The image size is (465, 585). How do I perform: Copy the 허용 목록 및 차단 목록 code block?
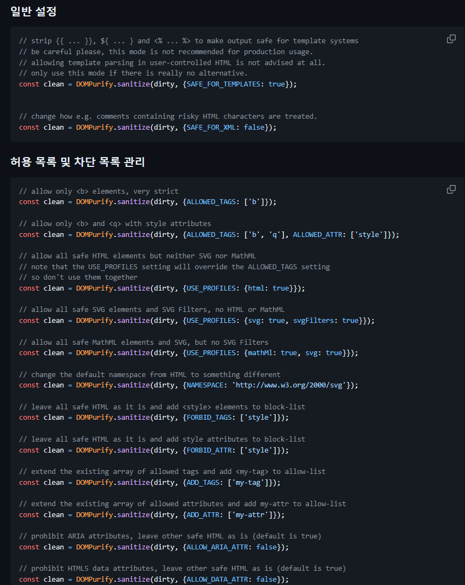[451, 189]
